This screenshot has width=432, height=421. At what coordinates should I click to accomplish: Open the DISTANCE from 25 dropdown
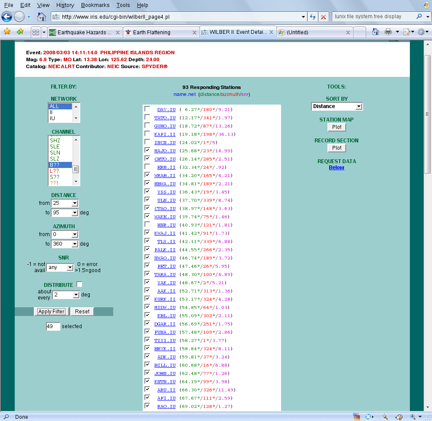tap(65, 203)
